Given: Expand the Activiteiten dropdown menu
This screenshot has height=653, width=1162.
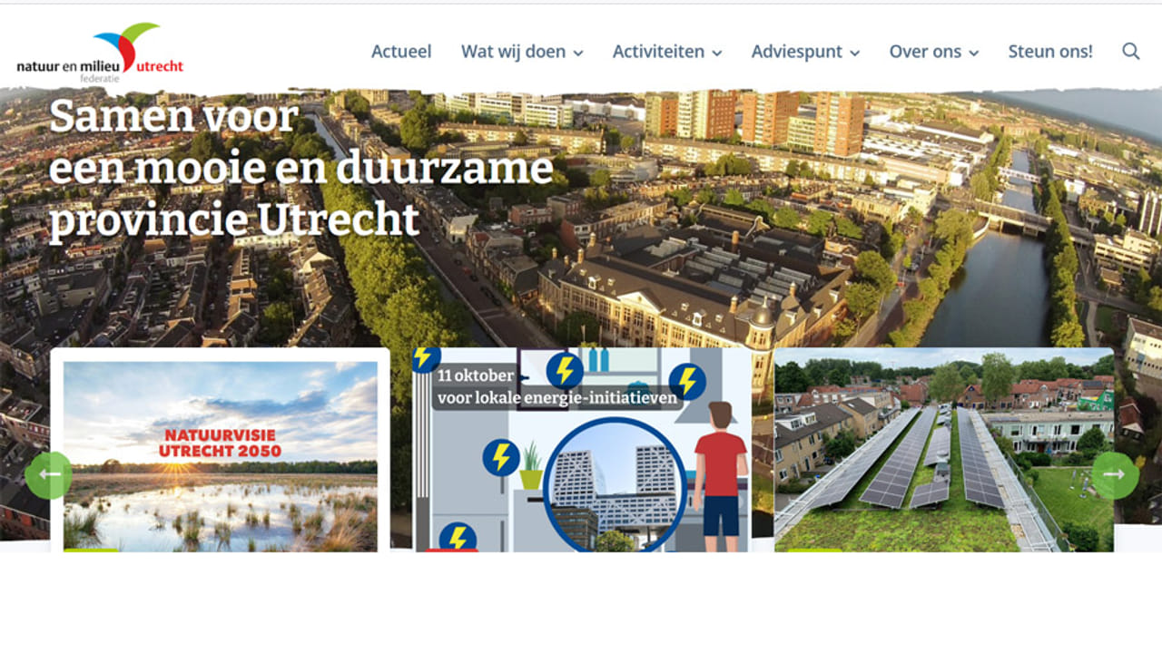Looking at the screenshot, I should [x=667, y=52].
